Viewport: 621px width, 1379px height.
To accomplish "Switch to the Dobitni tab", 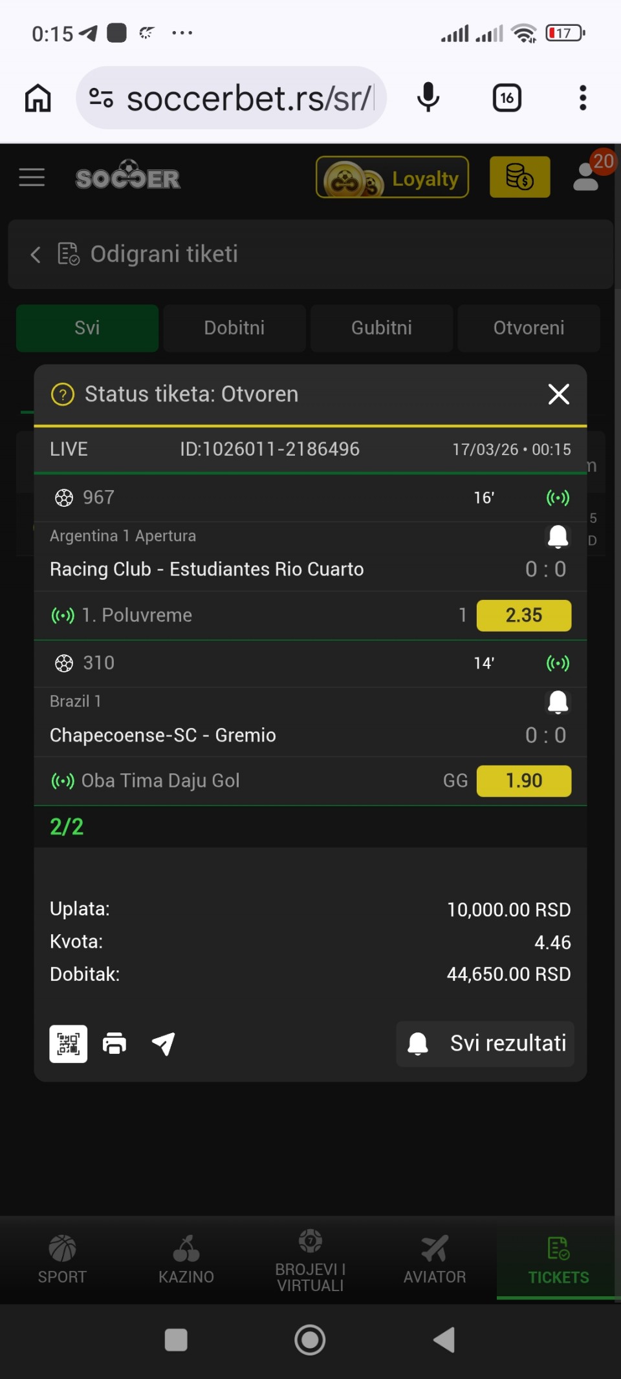I will tap(234, 328).
